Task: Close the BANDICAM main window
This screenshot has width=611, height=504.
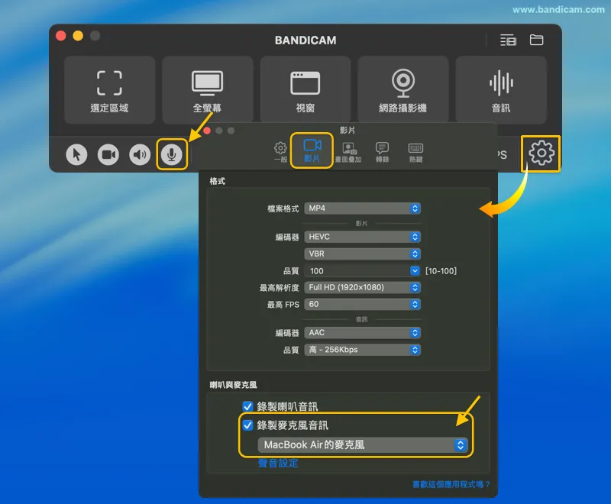Action: tap(61, 36)
